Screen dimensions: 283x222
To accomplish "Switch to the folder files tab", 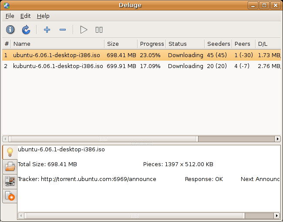I will [10, 167].
